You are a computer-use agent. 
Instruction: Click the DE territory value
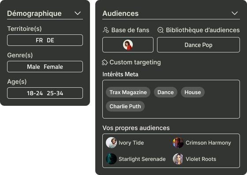tap(50, 40)
